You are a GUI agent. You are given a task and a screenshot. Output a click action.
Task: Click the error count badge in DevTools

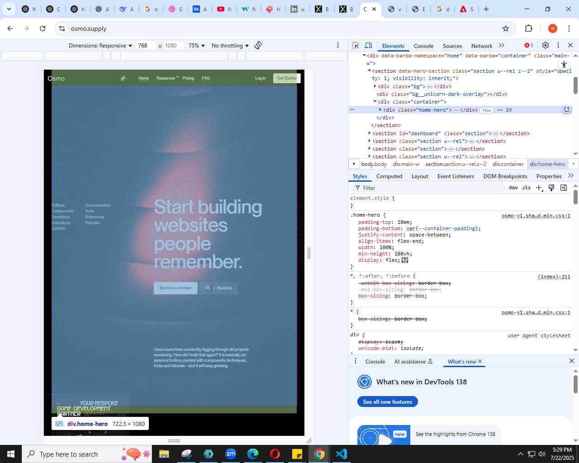coord(529,45)
